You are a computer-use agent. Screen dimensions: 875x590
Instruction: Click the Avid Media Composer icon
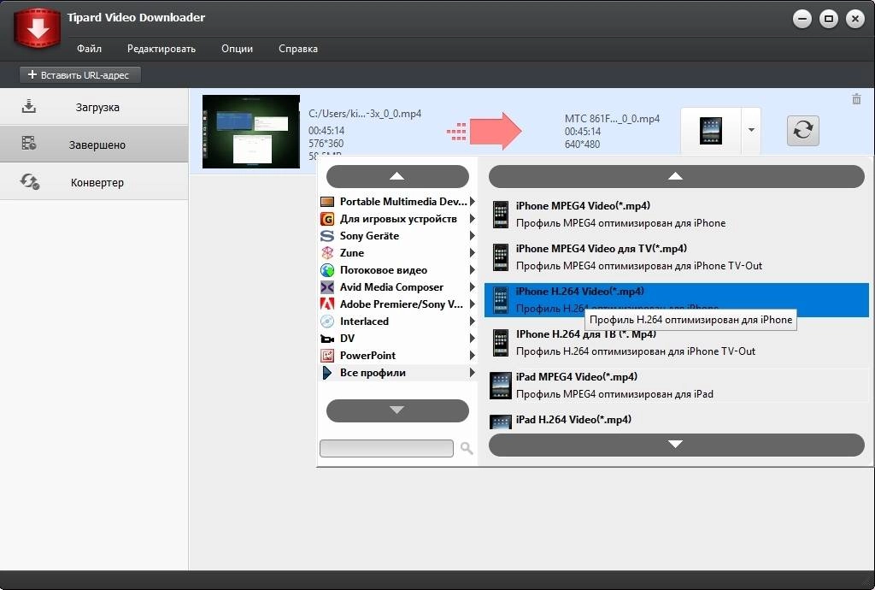(327, 287)
